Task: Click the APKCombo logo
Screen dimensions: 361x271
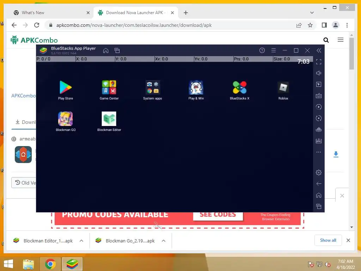Action: click(34, 40)
